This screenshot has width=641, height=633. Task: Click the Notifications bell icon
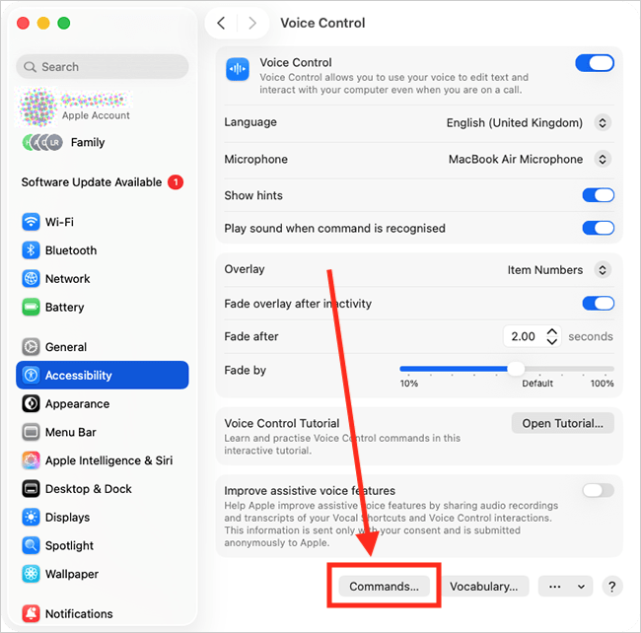[31, 613]
